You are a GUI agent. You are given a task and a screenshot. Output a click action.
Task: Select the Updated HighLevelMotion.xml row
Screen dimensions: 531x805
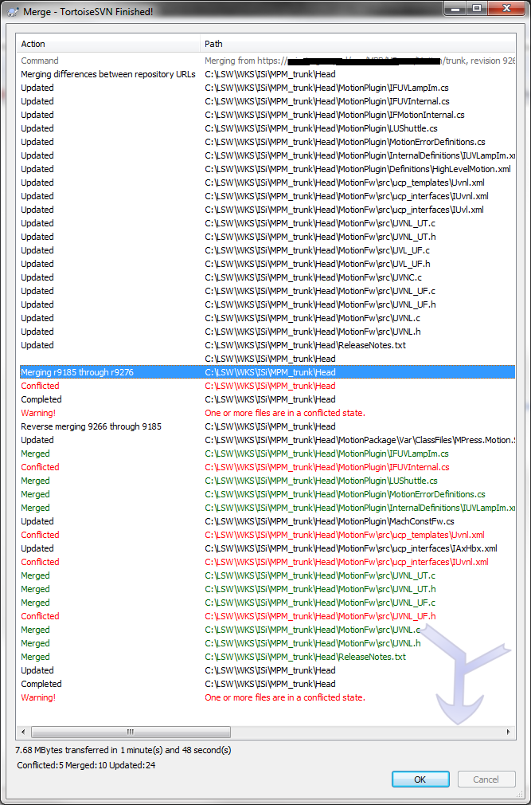pyautogui.click(x=266, y=169)
